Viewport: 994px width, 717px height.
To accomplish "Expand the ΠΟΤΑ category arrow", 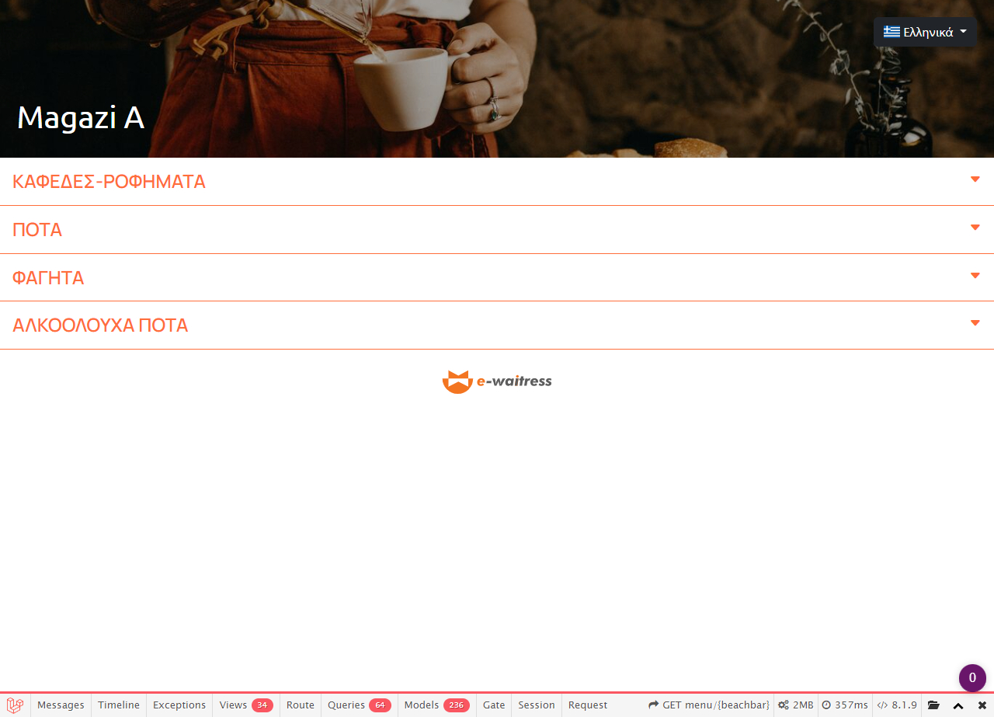I will (975, 228).
